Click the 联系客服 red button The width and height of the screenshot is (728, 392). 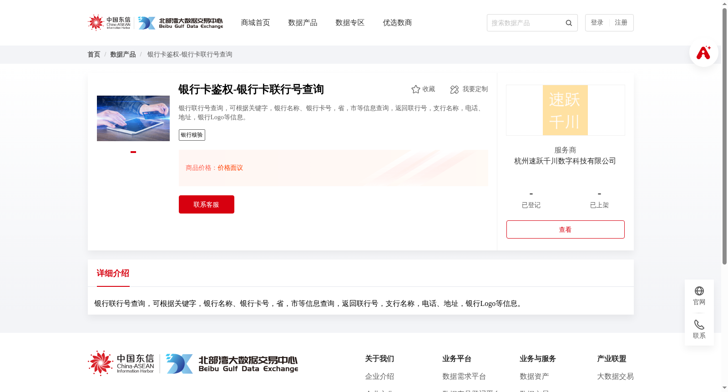click(207, 204)
